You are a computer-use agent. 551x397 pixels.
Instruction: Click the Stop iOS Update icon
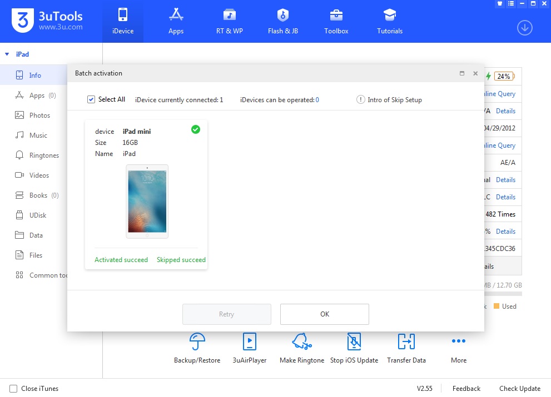tap(354, 342)
